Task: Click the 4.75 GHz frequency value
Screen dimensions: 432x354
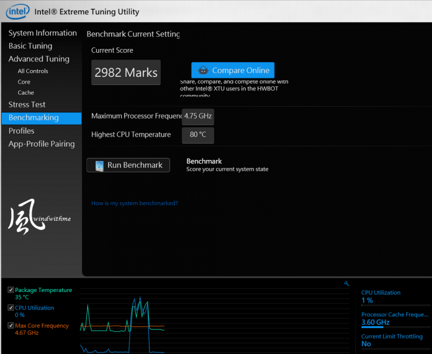Action: [x=198, y=116]
